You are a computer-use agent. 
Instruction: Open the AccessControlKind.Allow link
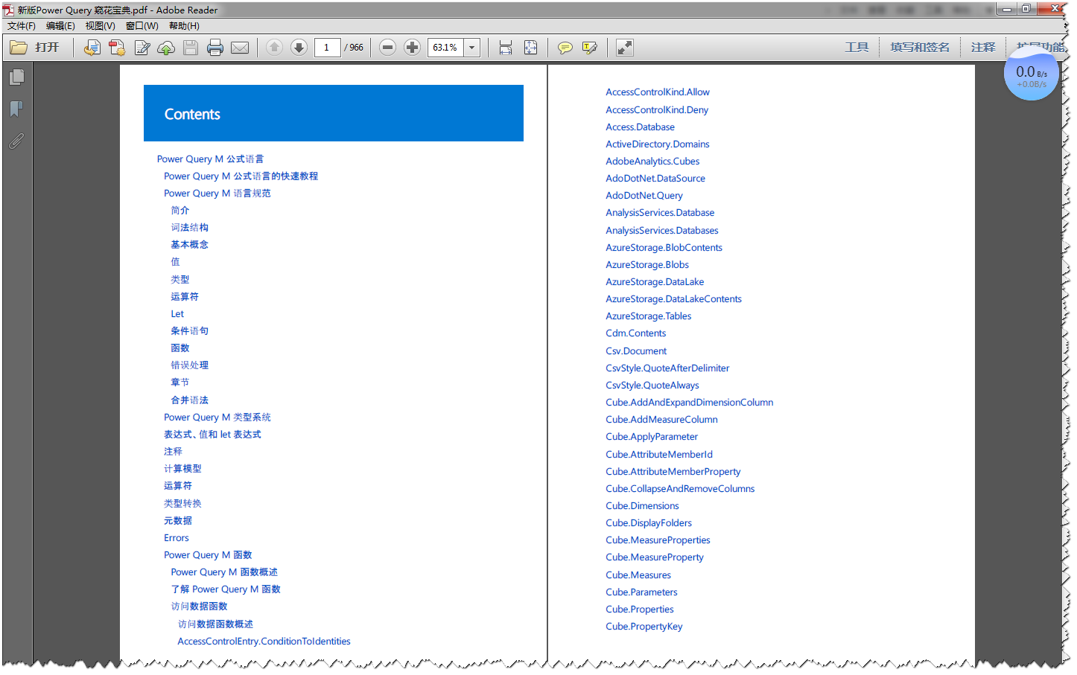coord(658,92)
